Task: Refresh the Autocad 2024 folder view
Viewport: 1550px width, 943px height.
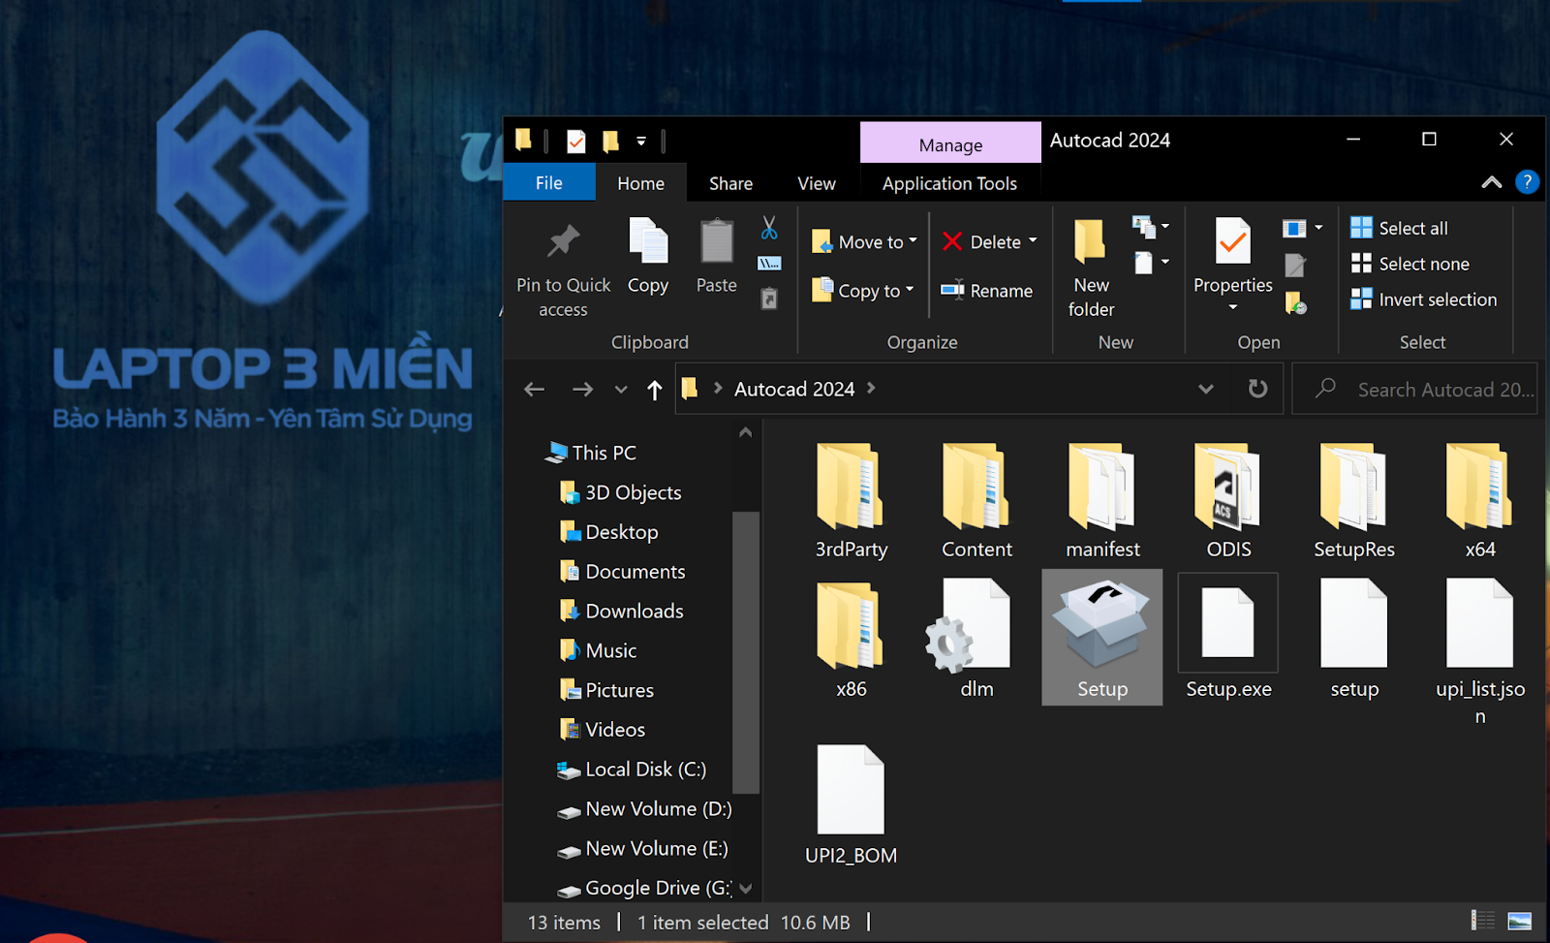Action: click(x=1257, y=389)
